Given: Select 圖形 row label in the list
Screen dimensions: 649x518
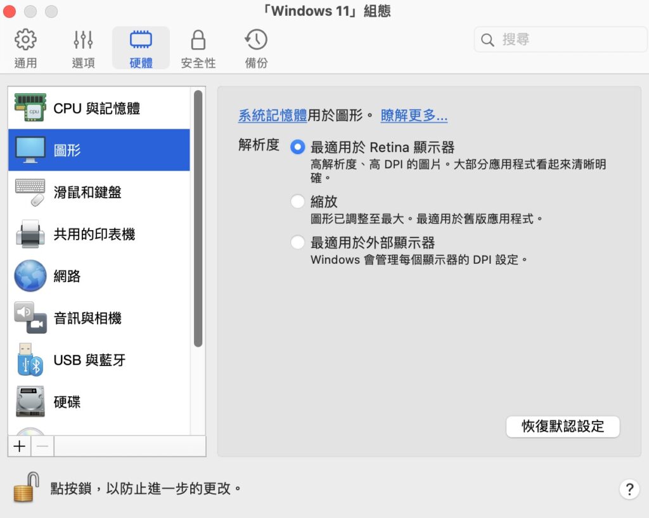Looking at the screenshot, I should pyautogui.click(x=67, y=150).
